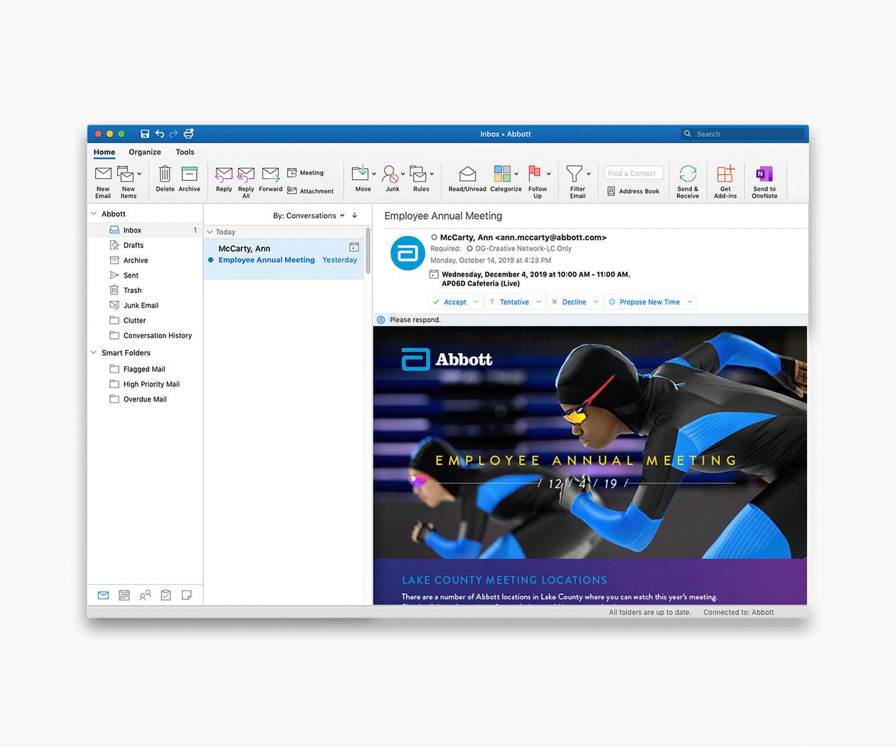Viewport: 896px width, 747px height.
Task: Click the message list vertical scrollbar
Action: pos(368,251)
